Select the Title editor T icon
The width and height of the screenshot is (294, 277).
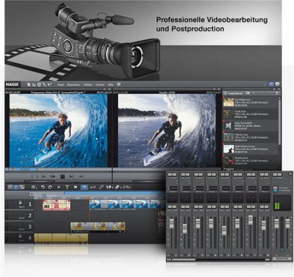pyautogui.click(x=67, y=187)
